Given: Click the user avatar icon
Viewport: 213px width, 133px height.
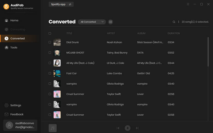Looking at the screenshot, I should (x=9, y=125).
